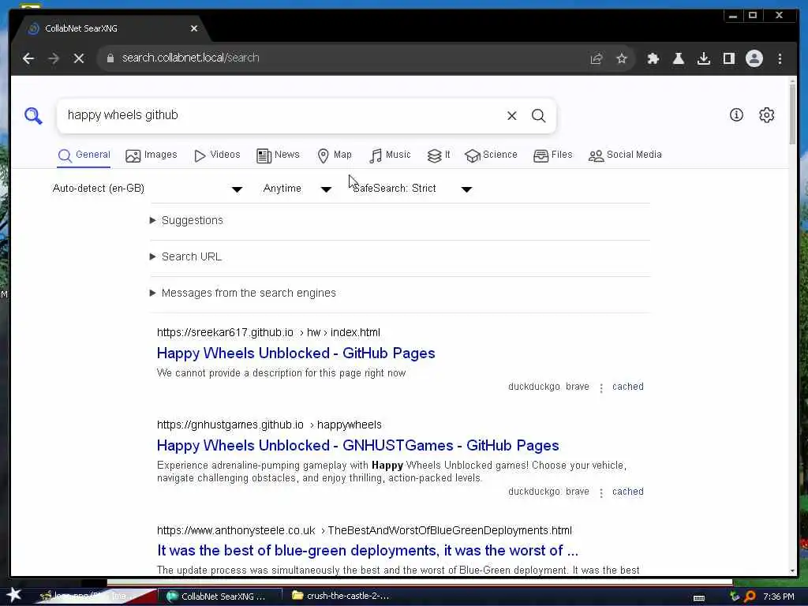This screenshot has height=606, width=808.
Task: Open Chrome three-dot menu
Action: click(780, 58)
